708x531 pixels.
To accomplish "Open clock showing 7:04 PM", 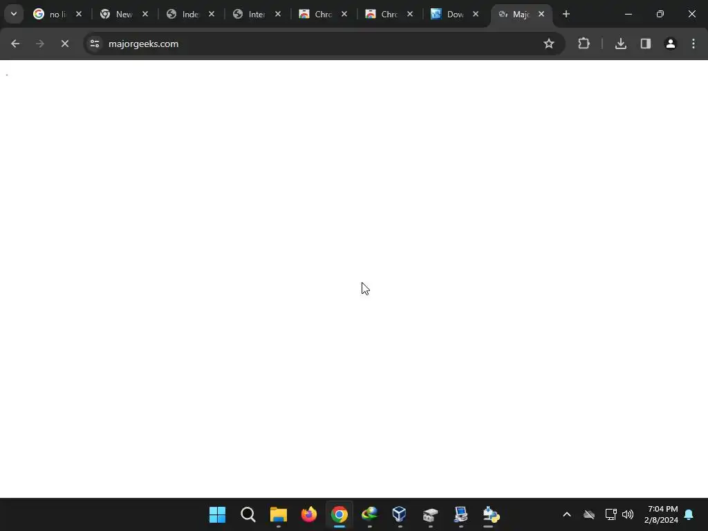I will (662, 514).
